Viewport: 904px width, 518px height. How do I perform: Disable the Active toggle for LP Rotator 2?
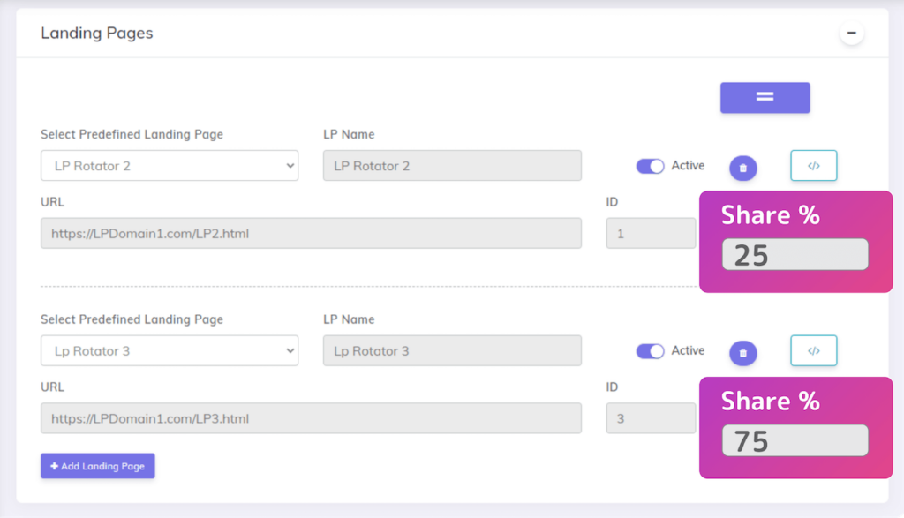tap(650, 166)
